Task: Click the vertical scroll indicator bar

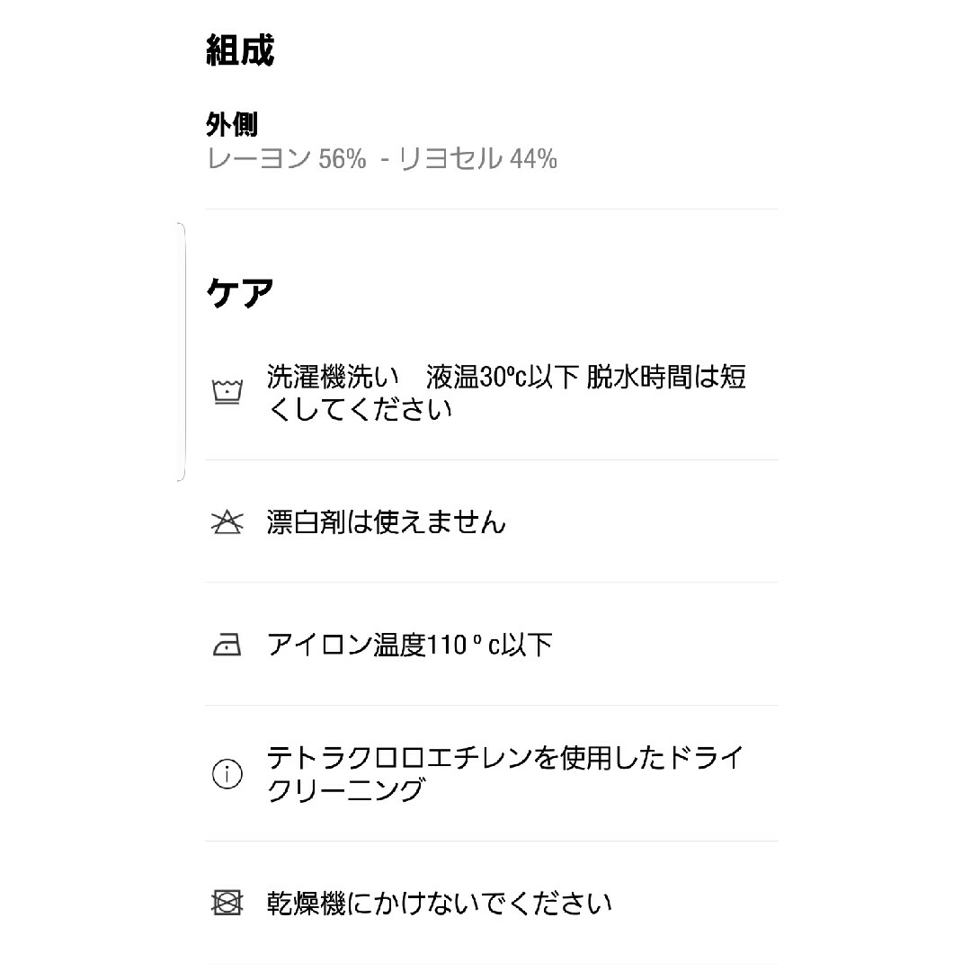Action: click(x=182, y=352)
